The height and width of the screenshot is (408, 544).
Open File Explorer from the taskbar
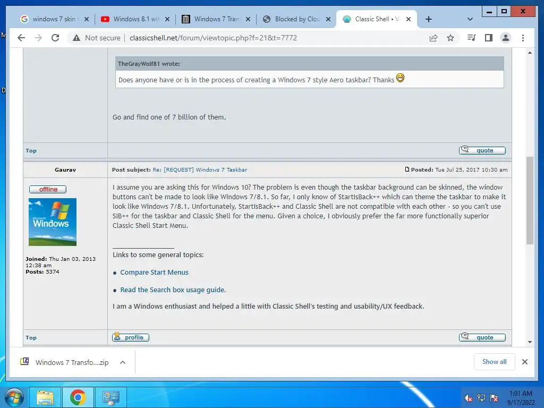point(46,397)
